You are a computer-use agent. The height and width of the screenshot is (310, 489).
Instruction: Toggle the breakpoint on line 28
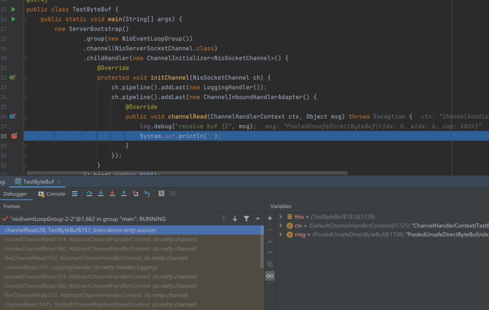[x=14, y=136]
